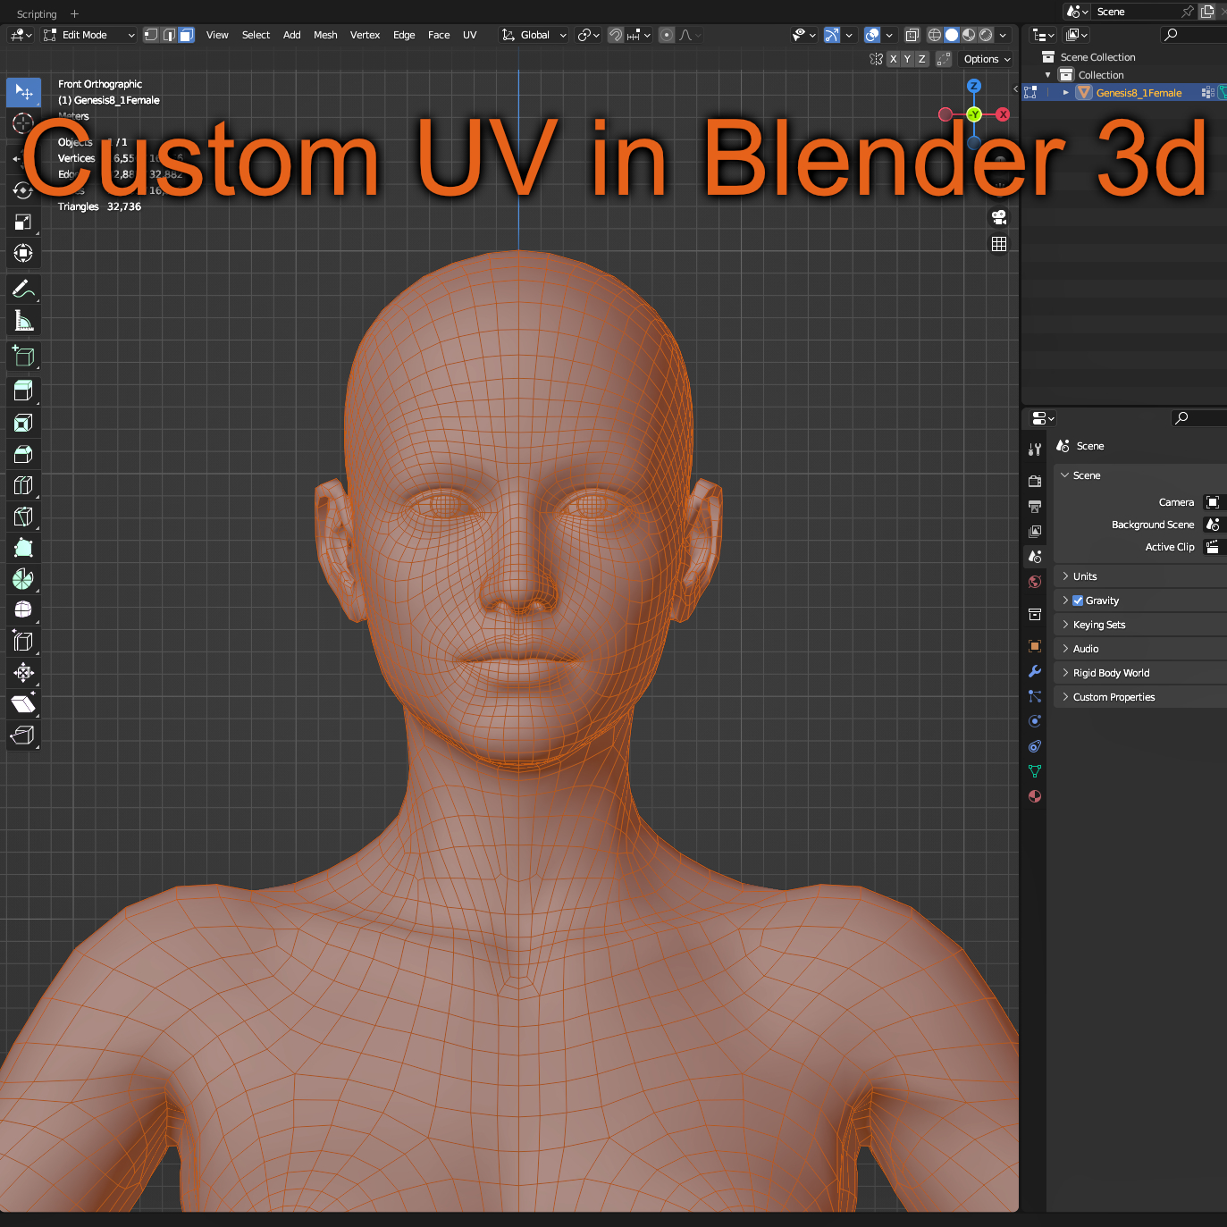Toggle Z axis mirror
This screenshot has height=1227, width=1227.
point(921,59)
